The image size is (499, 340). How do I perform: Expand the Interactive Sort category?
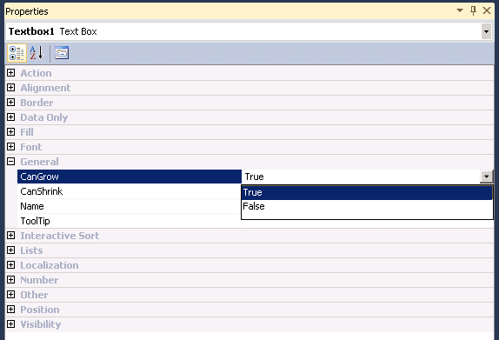pos(10,236)
